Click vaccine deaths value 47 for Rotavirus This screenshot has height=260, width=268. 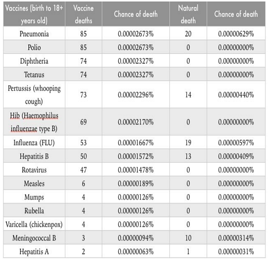[x=83, y=170]
